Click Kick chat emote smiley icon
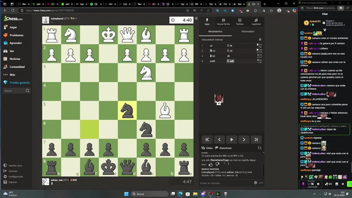The height and width of the screenshot is (198, 352). point(318,184)
